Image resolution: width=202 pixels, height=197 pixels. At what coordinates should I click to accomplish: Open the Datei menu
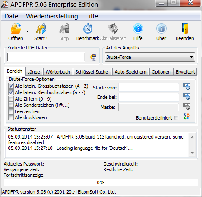tap(12, 16)
